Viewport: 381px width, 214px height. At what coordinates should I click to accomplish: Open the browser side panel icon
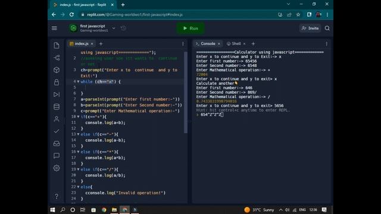pos(309,14)
